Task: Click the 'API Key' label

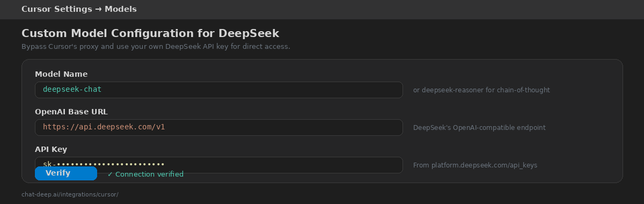Action: tap(51, 149)
